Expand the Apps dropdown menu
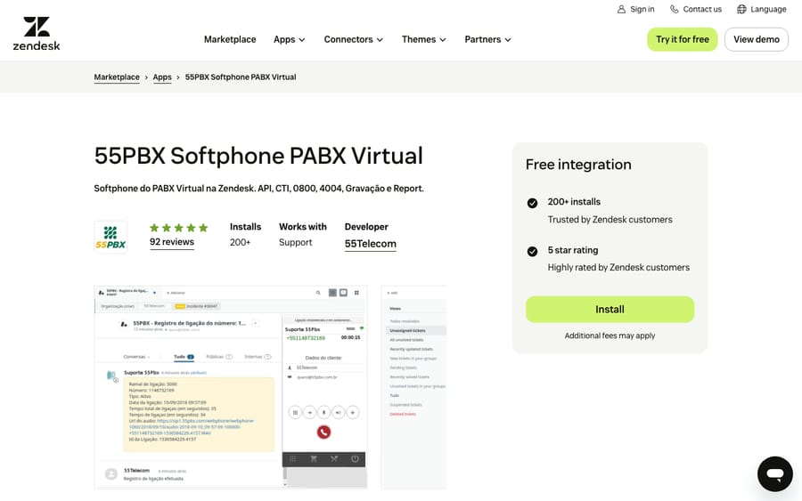The height and width of the screenshot is (501, 802). click(x=289, y=39)
